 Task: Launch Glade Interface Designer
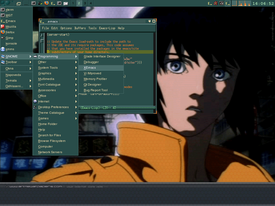(101, 56)
